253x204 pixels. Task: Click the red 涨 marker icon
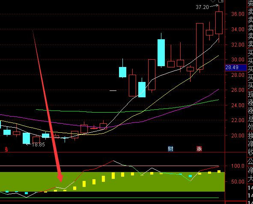click(x=199, y=149)
